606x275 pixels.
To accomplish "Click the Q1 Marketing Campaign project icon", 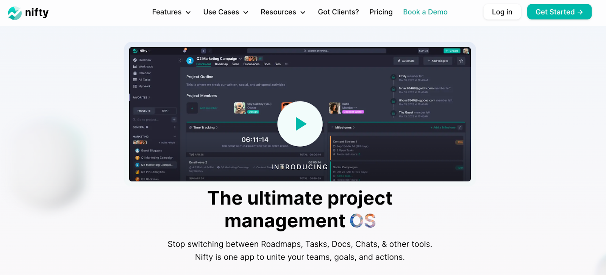I will point(137,158).
